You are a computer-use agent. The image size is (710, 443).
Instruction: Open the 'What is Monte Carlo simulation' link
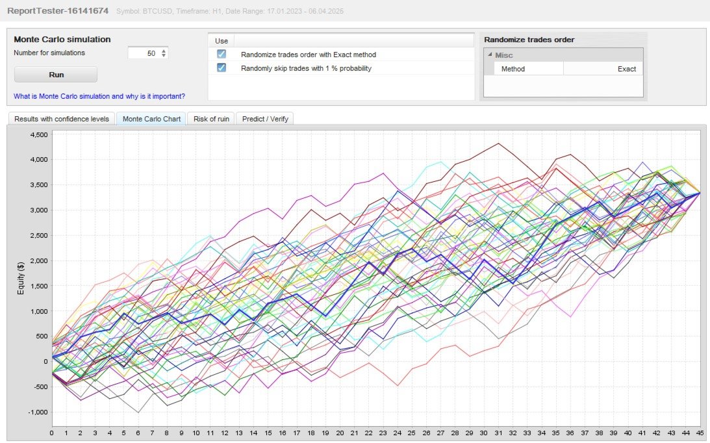(x=99, y=96)
